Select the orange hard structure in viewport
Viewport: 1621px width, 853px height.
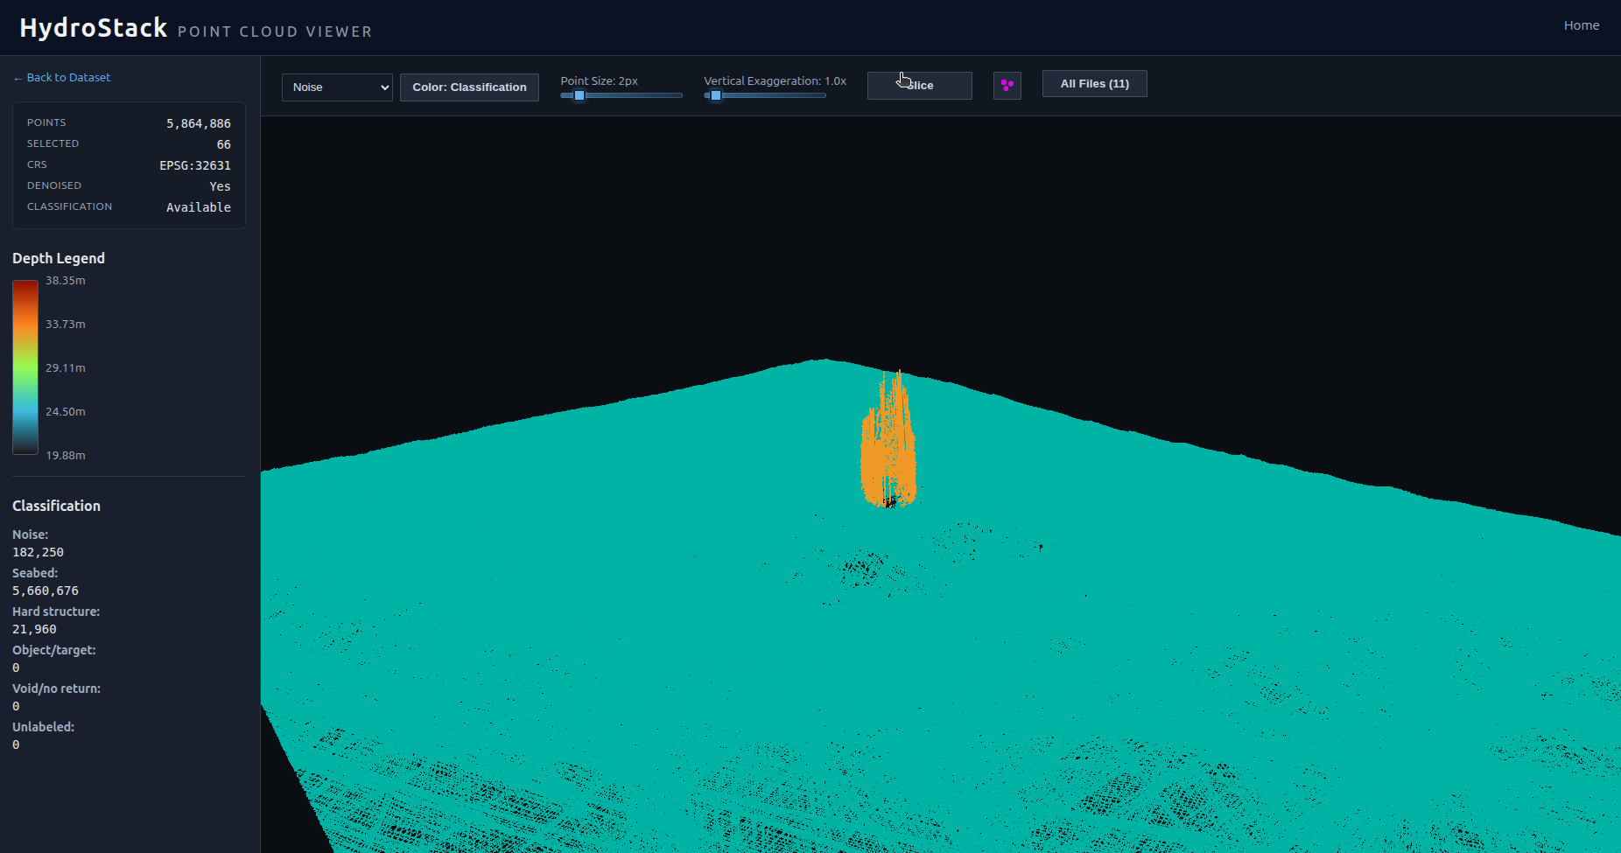pos(888,446)
